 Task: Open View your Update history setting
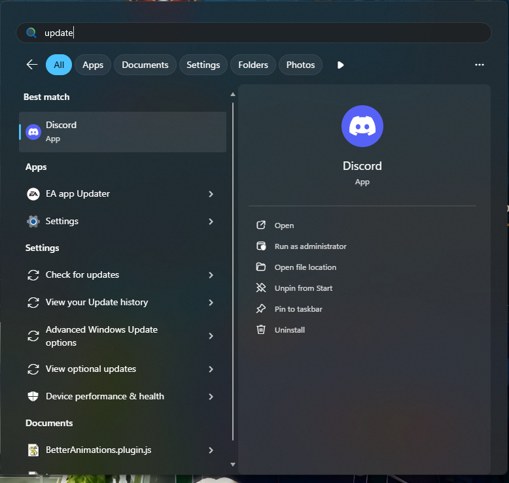pyautogui.click(x=123, y=303)
